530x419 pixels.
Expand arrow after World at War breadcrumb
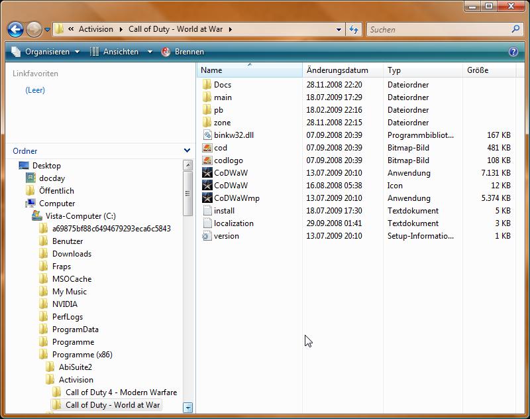[230, 29]
